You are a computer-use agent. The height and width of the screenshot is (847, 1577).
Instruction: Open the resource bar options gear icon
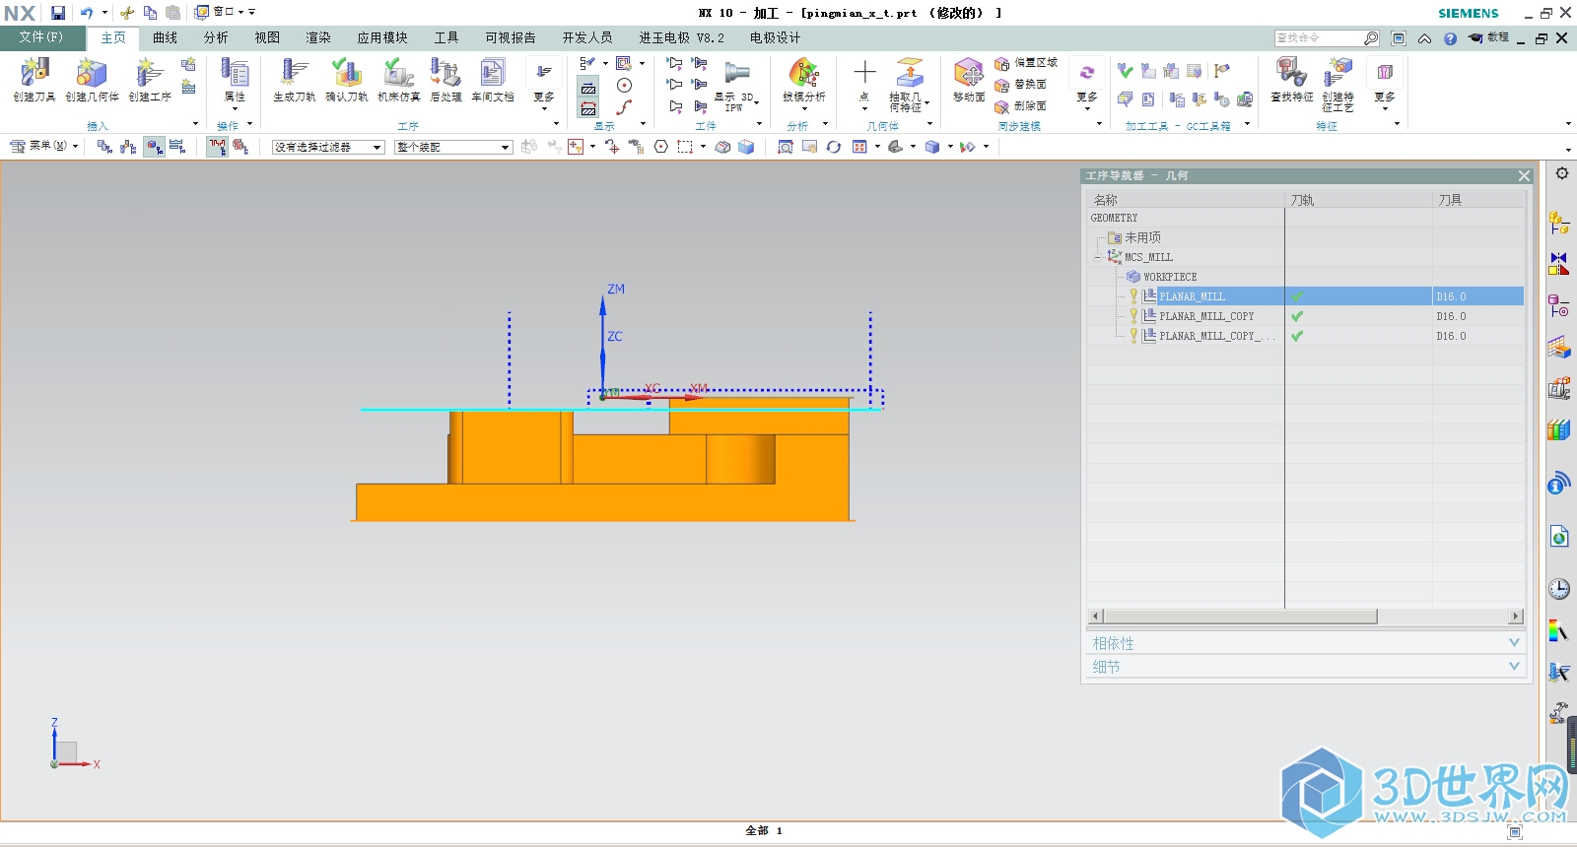[x=1562, y=173]
